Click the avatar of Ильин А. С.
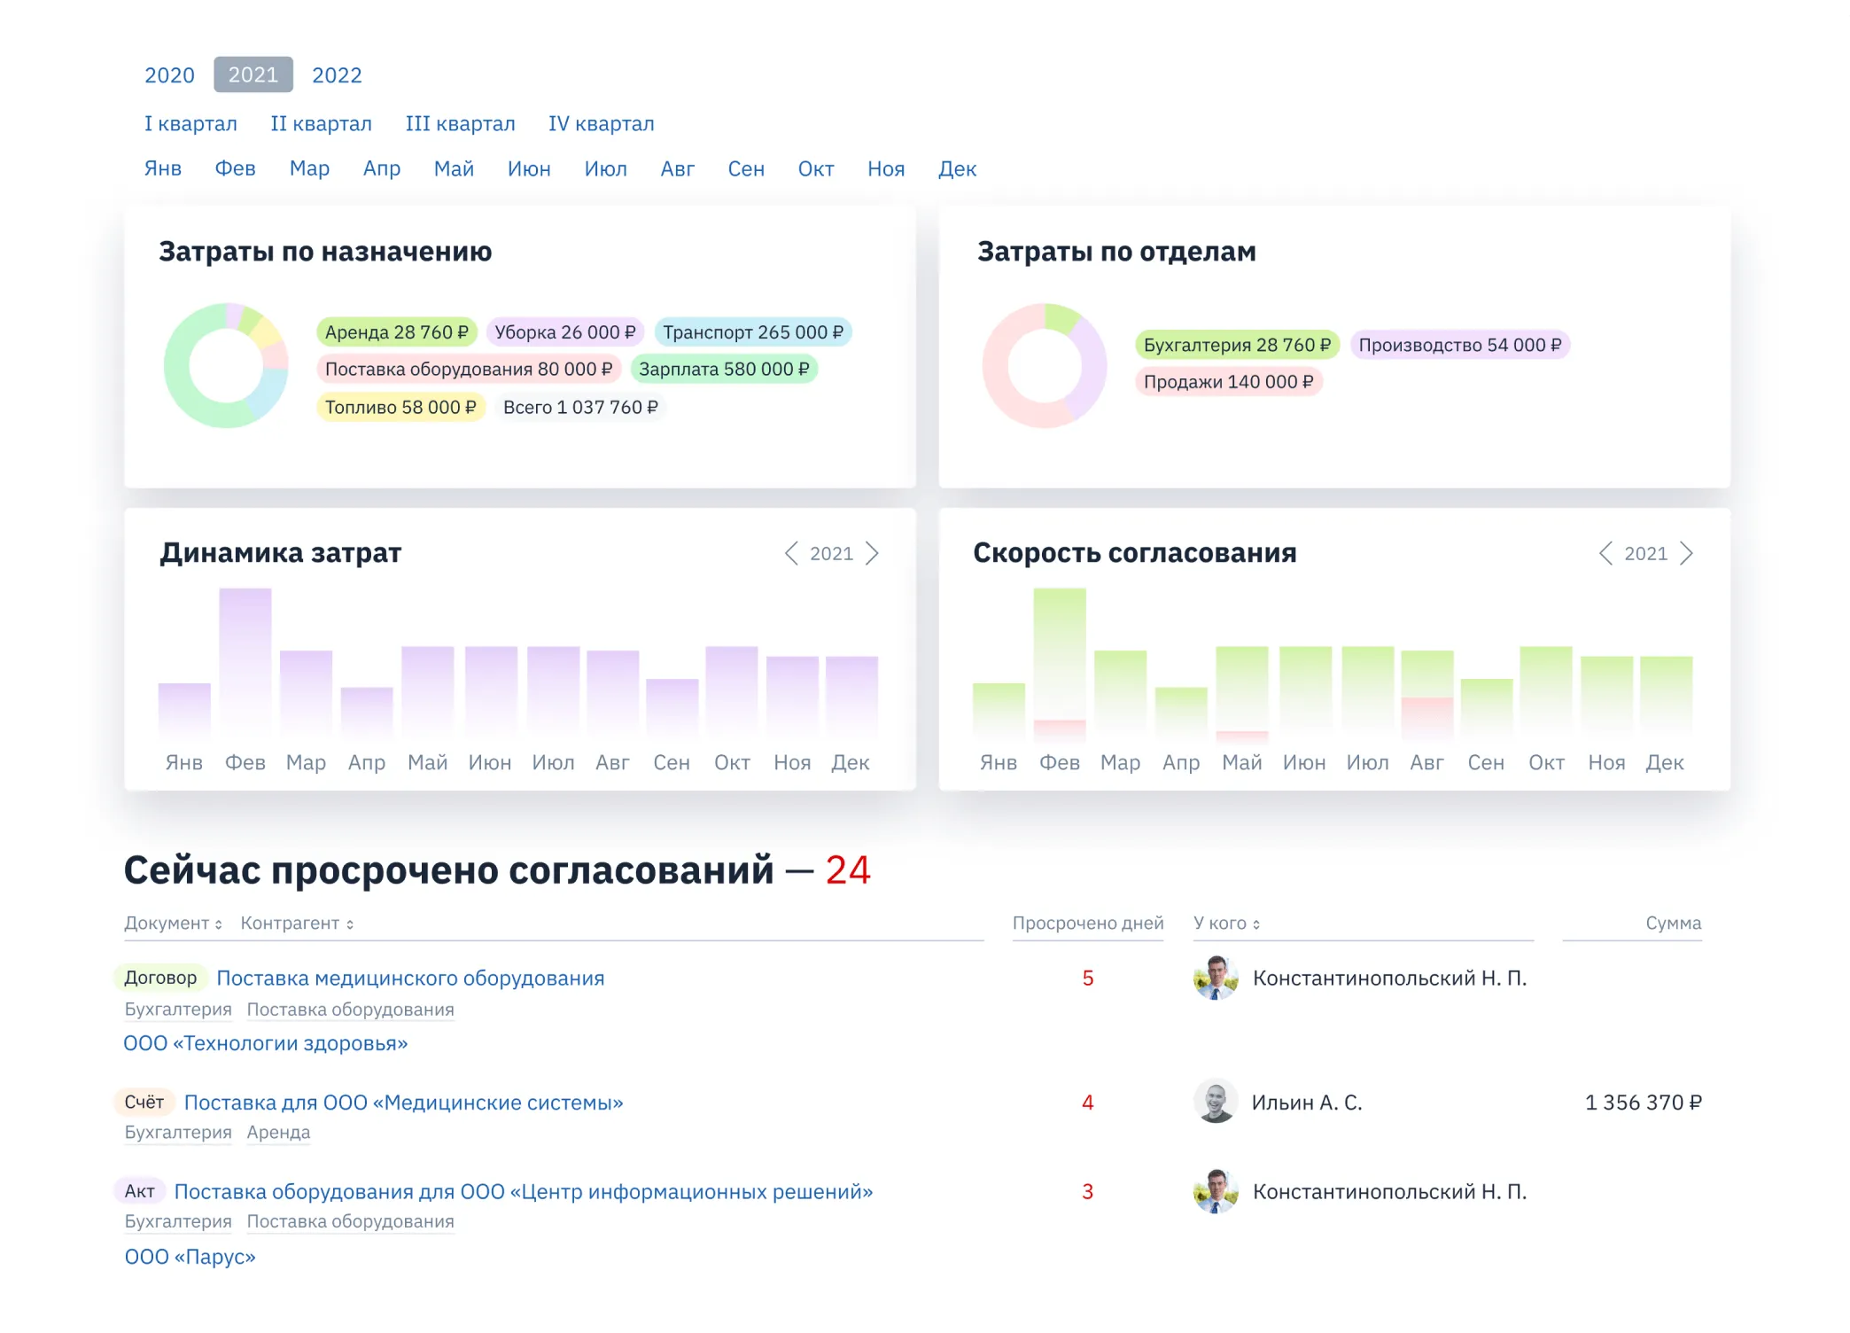The image size is (1850, 1333). (1216, 1103)
